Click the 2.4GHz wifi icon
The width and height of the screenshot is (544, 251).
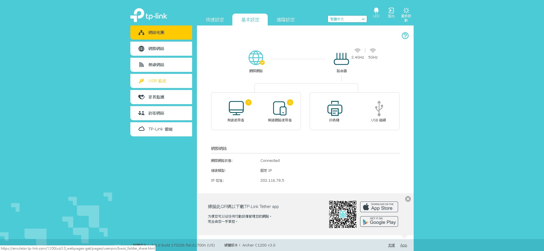point(358,50)
